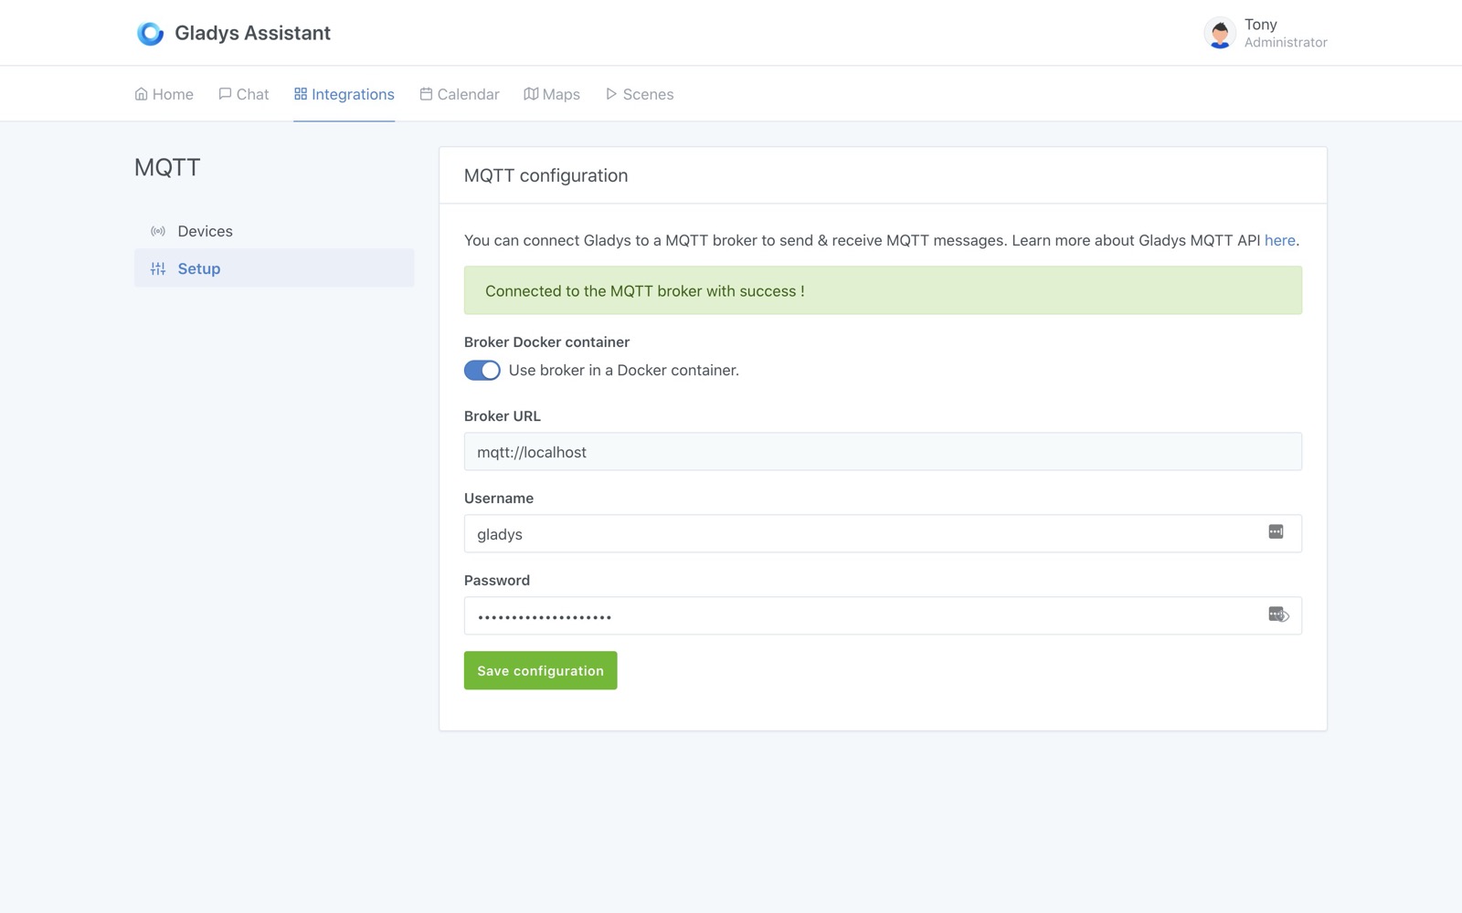Click the Username input containing gladys
The height and width of the screenshot is (913, 1462).
[x=822, y=533]
